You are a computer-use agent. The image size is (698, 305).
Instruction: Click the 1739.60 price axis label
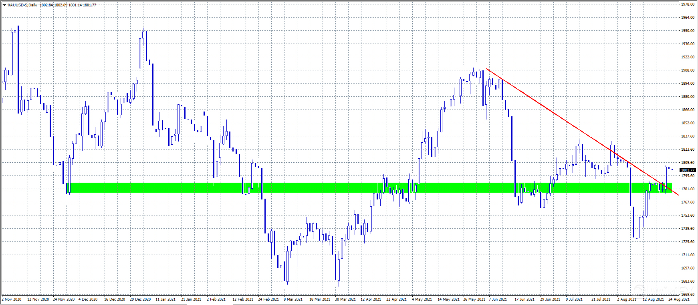(x=688, y=229)
